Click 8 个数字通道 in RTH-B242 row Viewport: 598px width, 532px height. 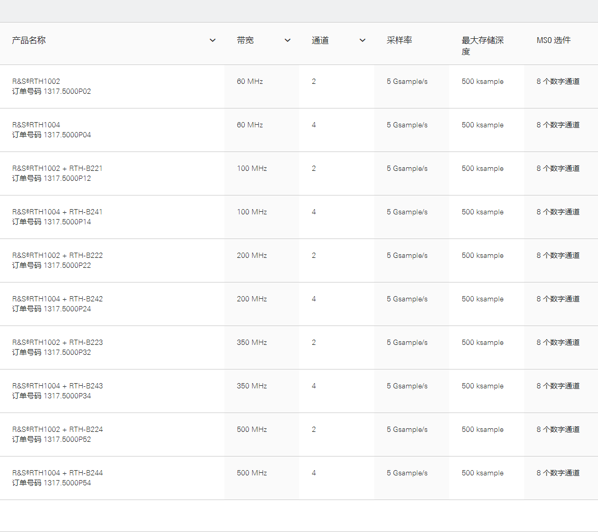tap(558, 299)
